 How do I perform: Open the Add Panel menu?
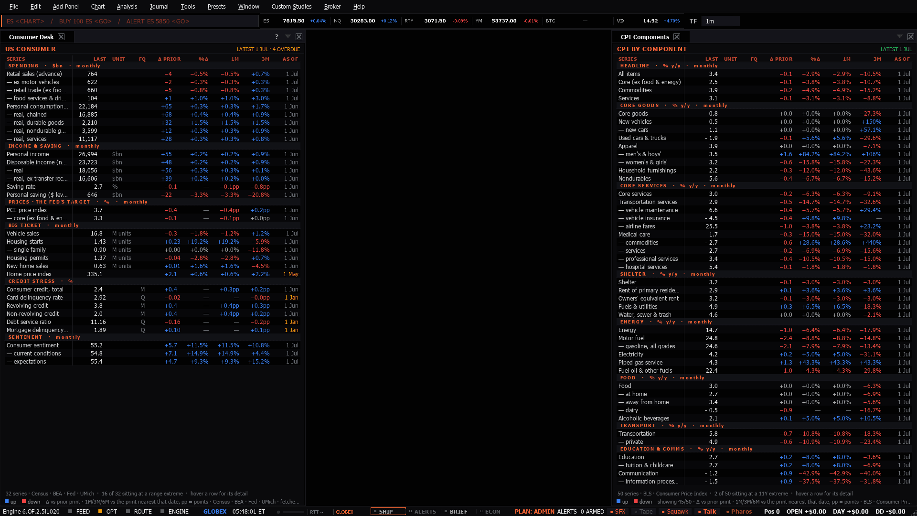click(65, 6)
